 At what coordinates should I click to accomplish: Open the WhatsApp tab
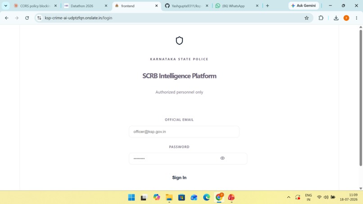[x=233, y=6]
